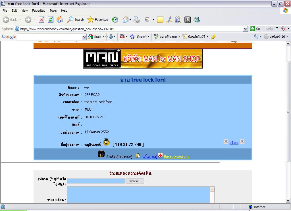Screen dimensions: 291x211
Task: Click the Stop loading icon
Action: (41, 20)
